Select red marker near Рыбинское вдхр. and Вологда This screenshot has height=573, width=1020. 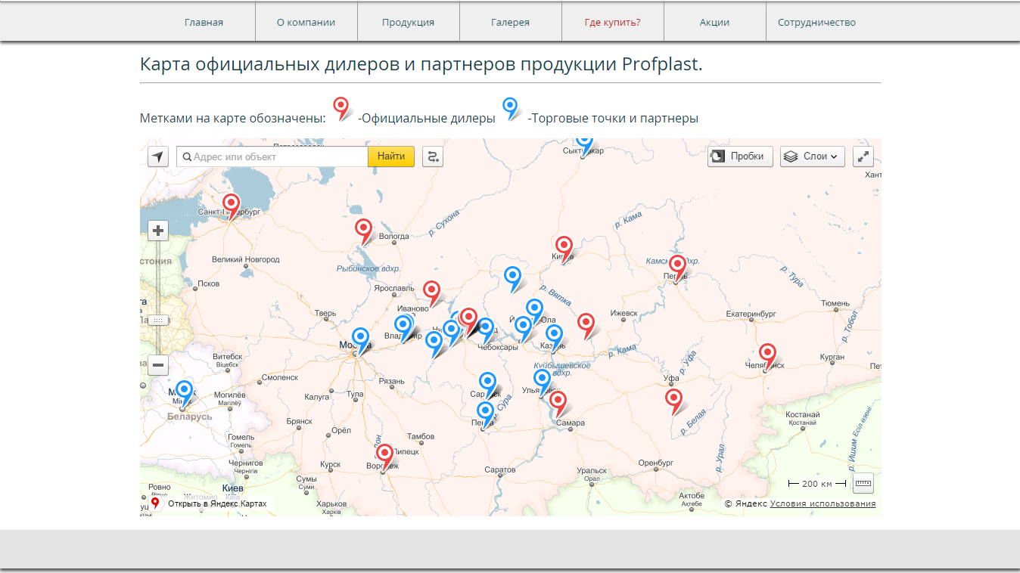coord(364,230)
